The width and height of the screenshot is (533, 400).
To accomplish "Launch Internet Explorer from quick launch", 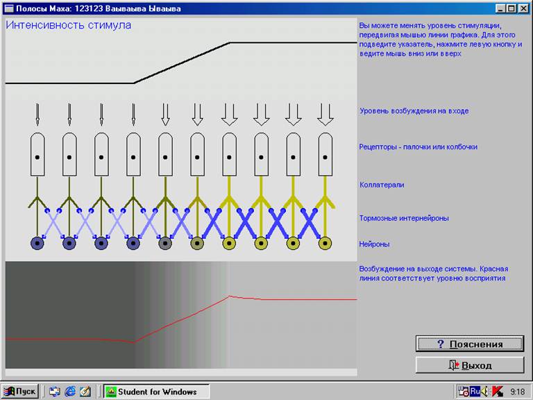I will pos(70,392).
